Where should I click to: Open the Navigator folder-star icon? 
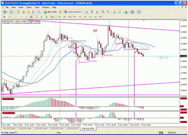coord(29,12)
